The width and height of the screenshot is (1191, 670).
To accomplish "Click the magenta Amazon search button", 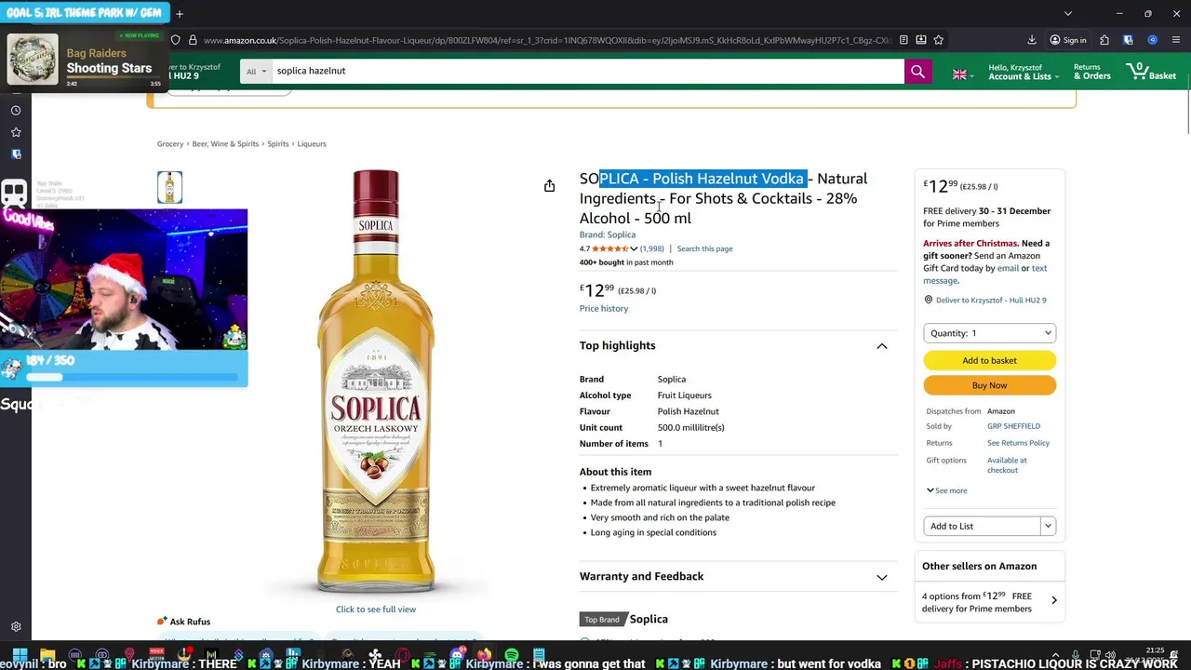I will tap(917, 72).
